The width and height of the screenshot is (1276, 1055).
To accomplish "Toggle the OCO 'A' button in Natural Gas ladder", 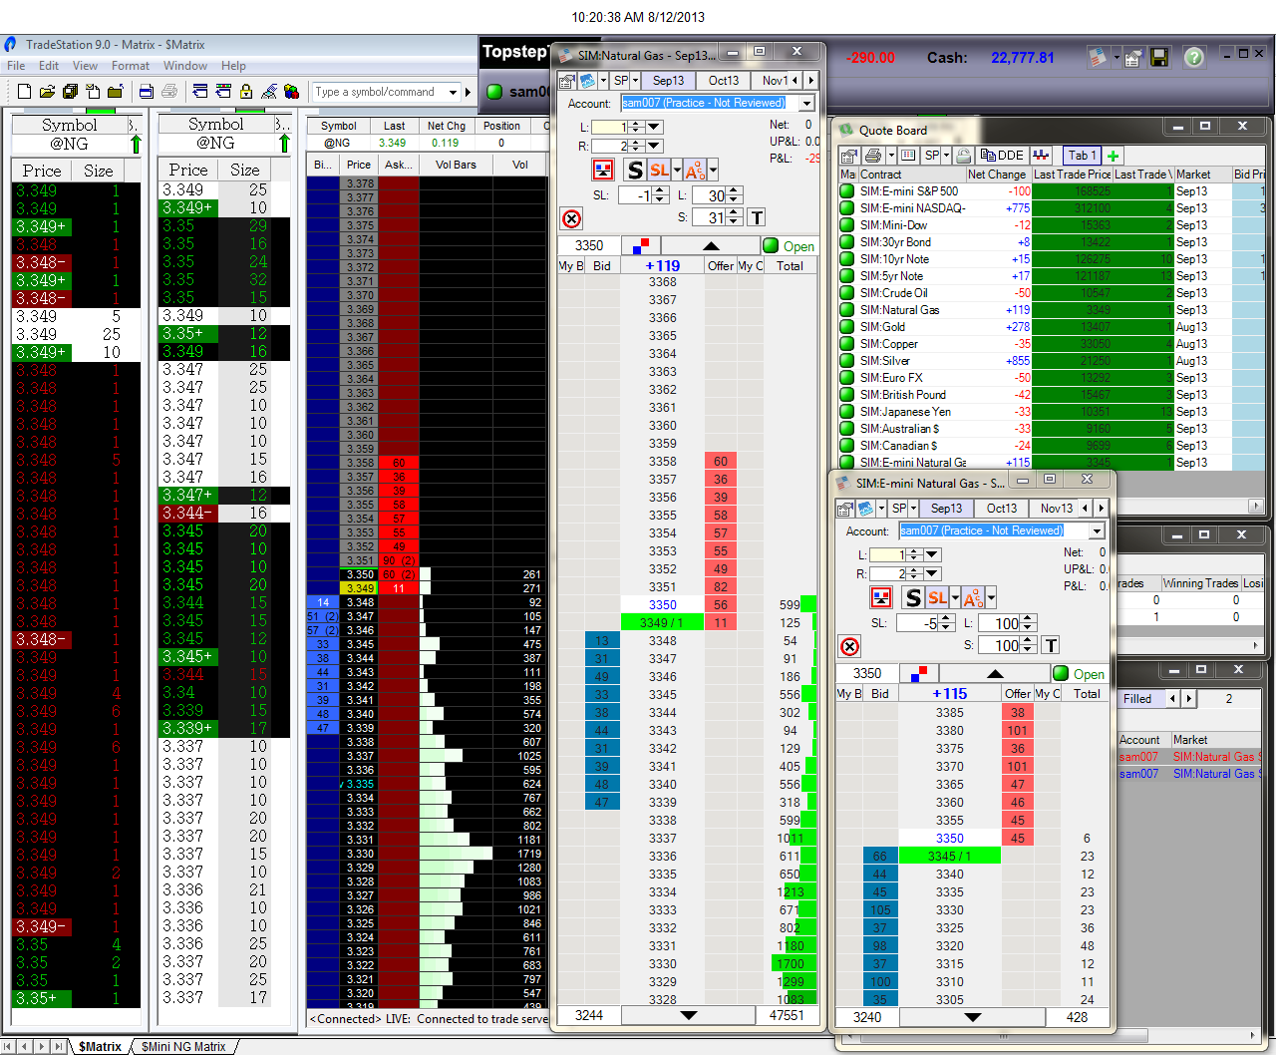I will point(695,170).
